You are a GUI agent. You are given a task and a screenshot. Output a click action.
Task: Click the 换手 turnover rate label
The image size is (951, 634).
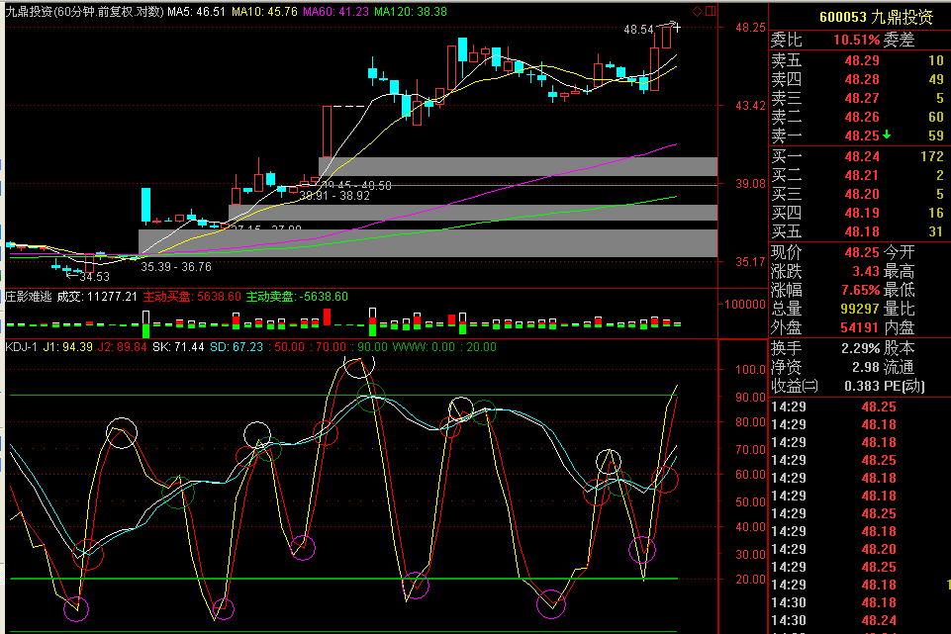point(788,348)
